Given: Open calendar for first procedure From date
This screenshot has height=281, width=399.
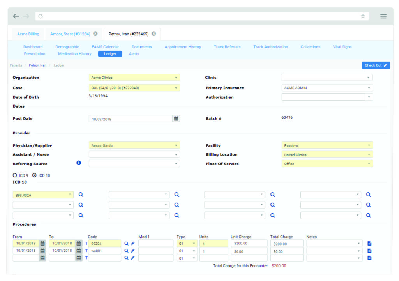Looking at the screenshot, I should pos(42,243).
